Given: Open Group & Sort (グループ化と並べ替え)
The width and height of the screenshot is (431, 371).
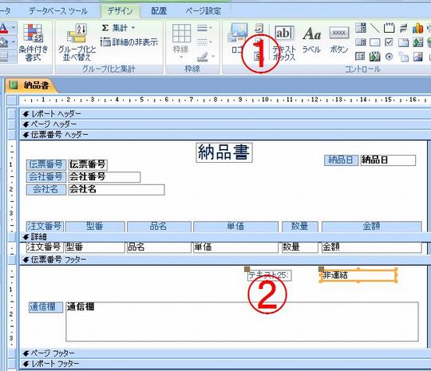Looking at the screenshot, I should (x=77, y=42).
